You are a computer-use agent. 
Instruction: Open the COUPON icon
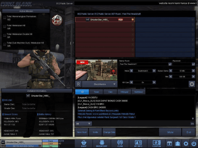click(x=156, y=143)
